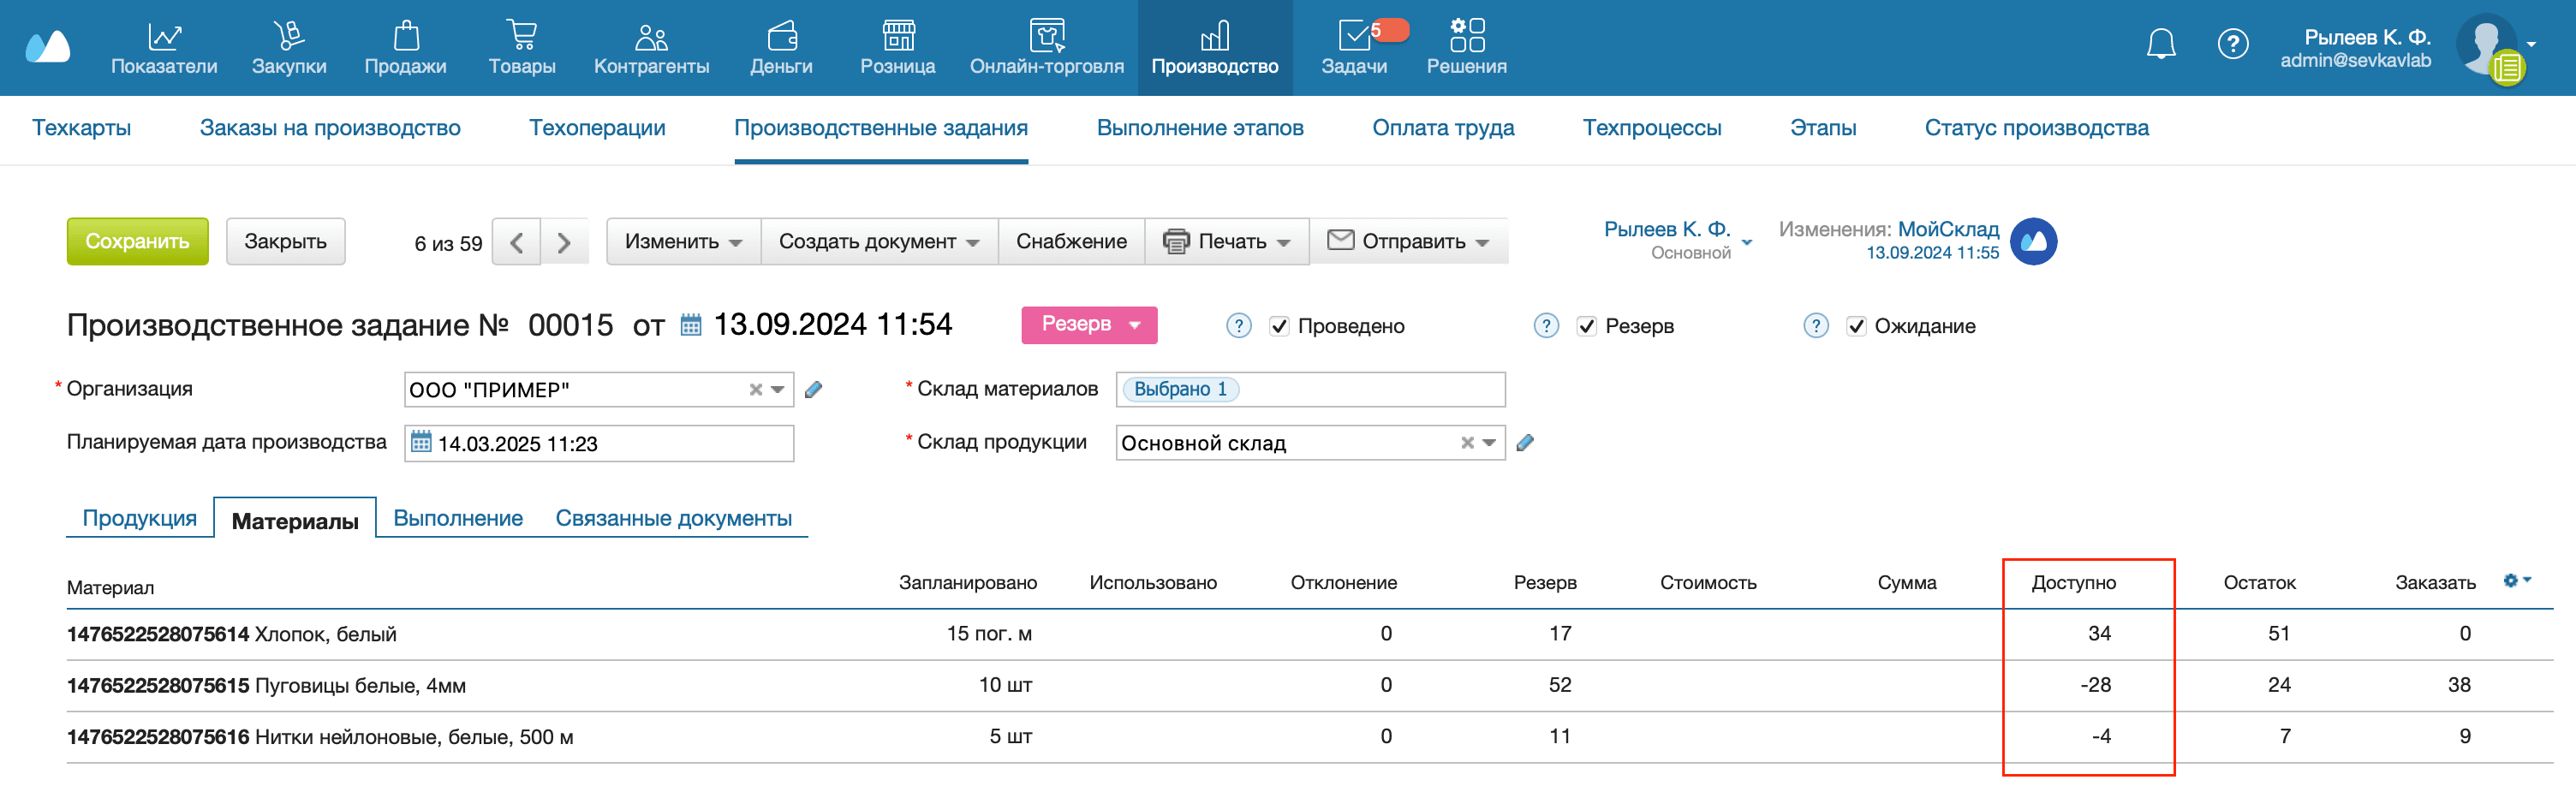Open the Деньги wallet icon
The height and width of the screenshot is (786, 2576).
[x=781, y=33]
